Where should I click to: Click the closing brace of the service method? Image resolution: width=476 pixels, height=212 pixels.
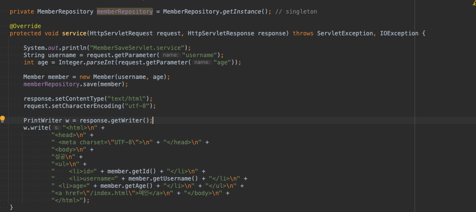click(12, 208)
